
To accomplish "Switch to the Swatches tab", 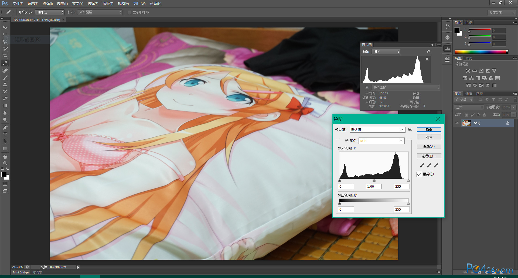I will (x=469, y=22).
